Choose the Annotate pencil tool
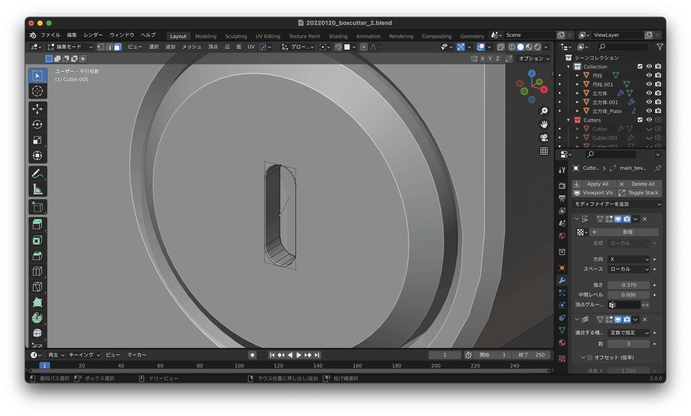This screenshot has height=416, width=691. click(x=37, y=173)
